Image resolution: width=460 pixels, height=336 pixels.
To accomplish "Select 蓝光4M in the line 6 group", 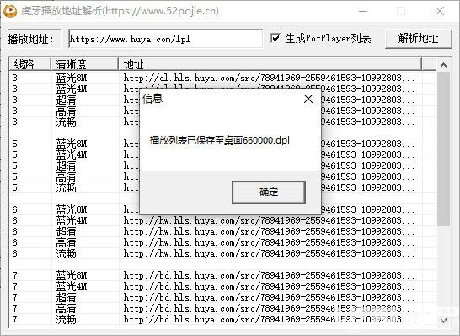I will 72,221.
